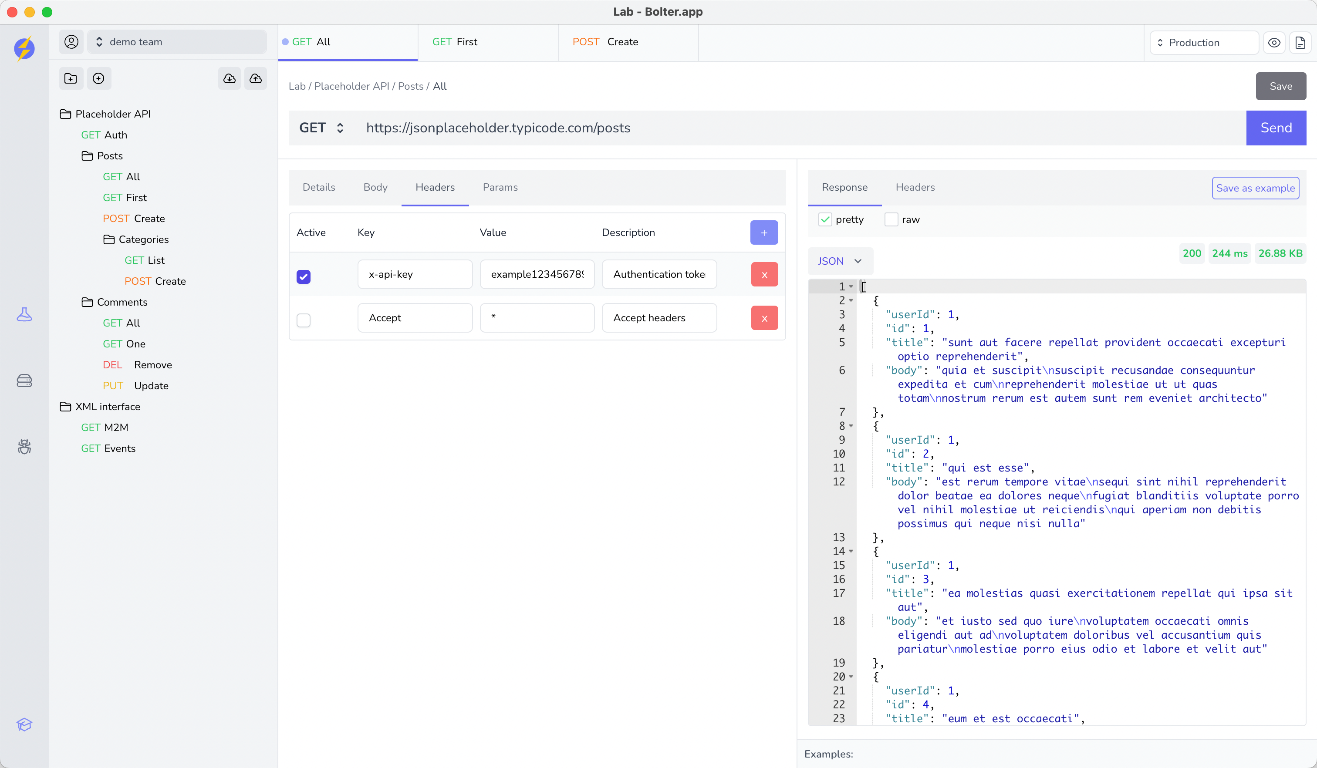Open the Production environment dropdown

click(x=1204, y=42)
